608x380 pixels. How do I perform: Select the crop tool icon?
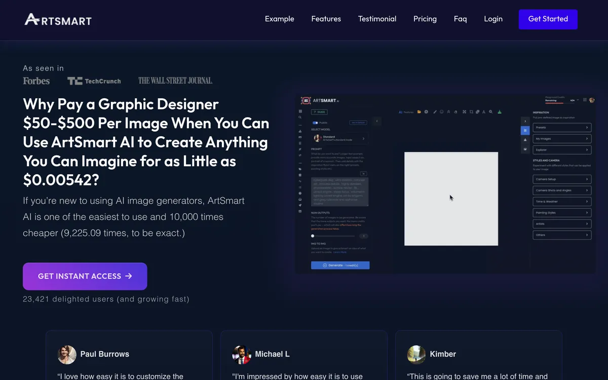[x=471, y=112]
